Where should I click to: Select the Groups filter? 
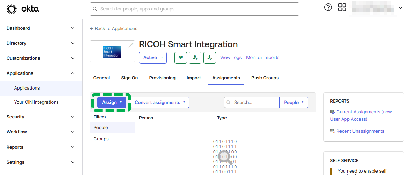coord(101,139)
